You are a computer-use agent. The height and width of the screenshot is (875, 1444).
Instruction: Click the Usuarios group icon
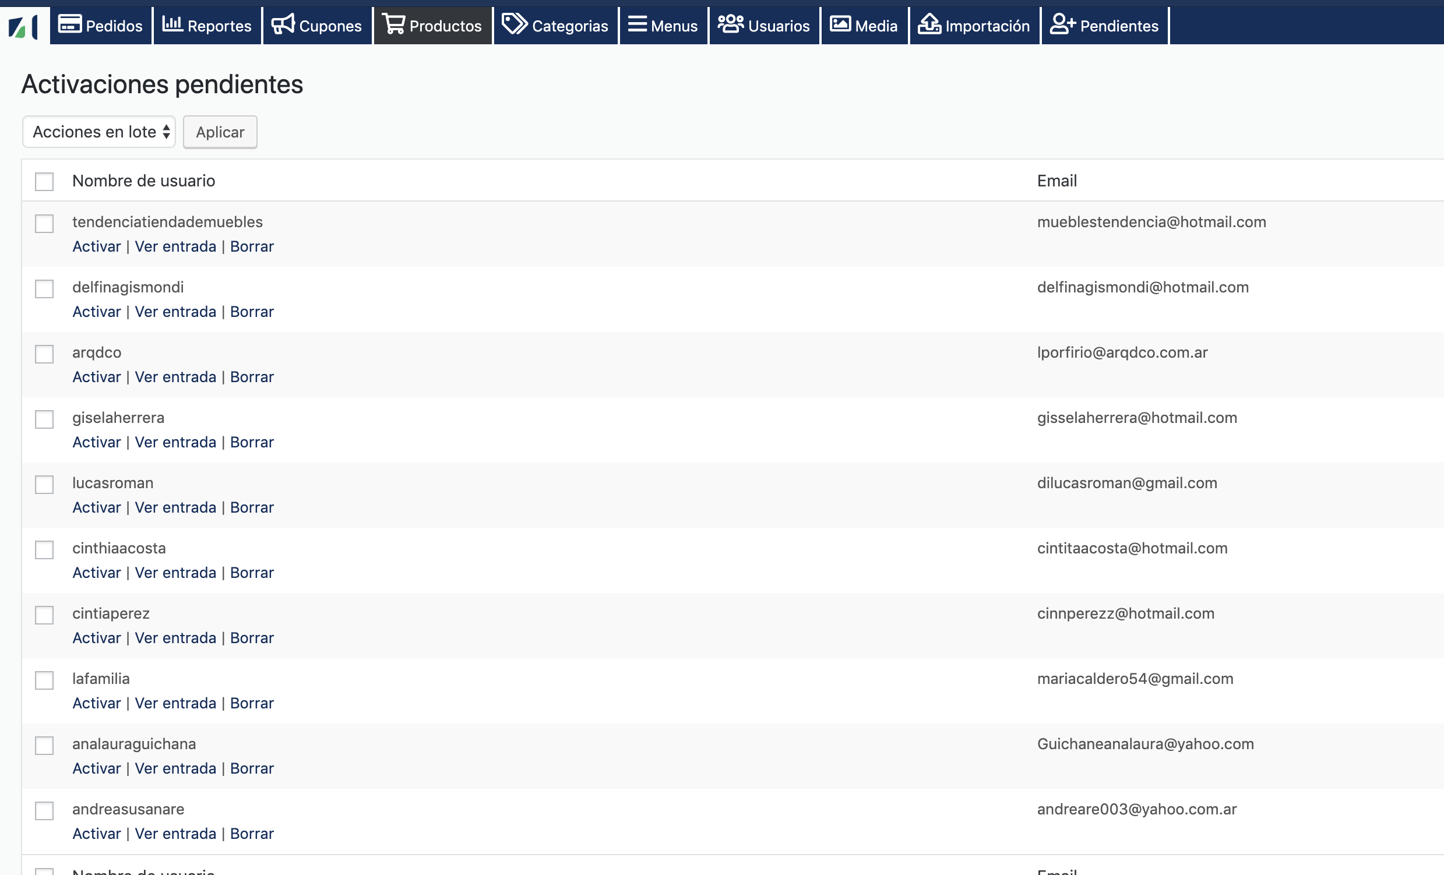click(730, 24)
